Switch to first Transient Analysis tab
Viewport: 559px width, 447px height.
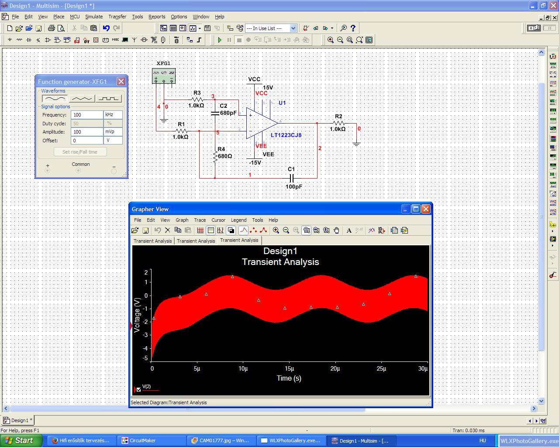click(152, 241)
